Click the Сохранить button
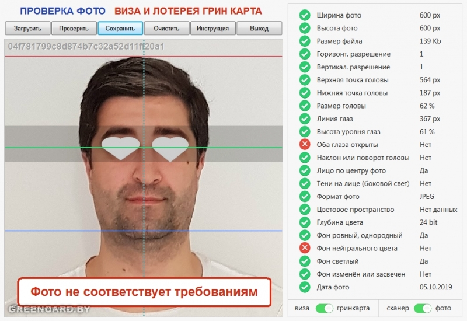This screenshot has width=467, height=321. click(120, 28)
